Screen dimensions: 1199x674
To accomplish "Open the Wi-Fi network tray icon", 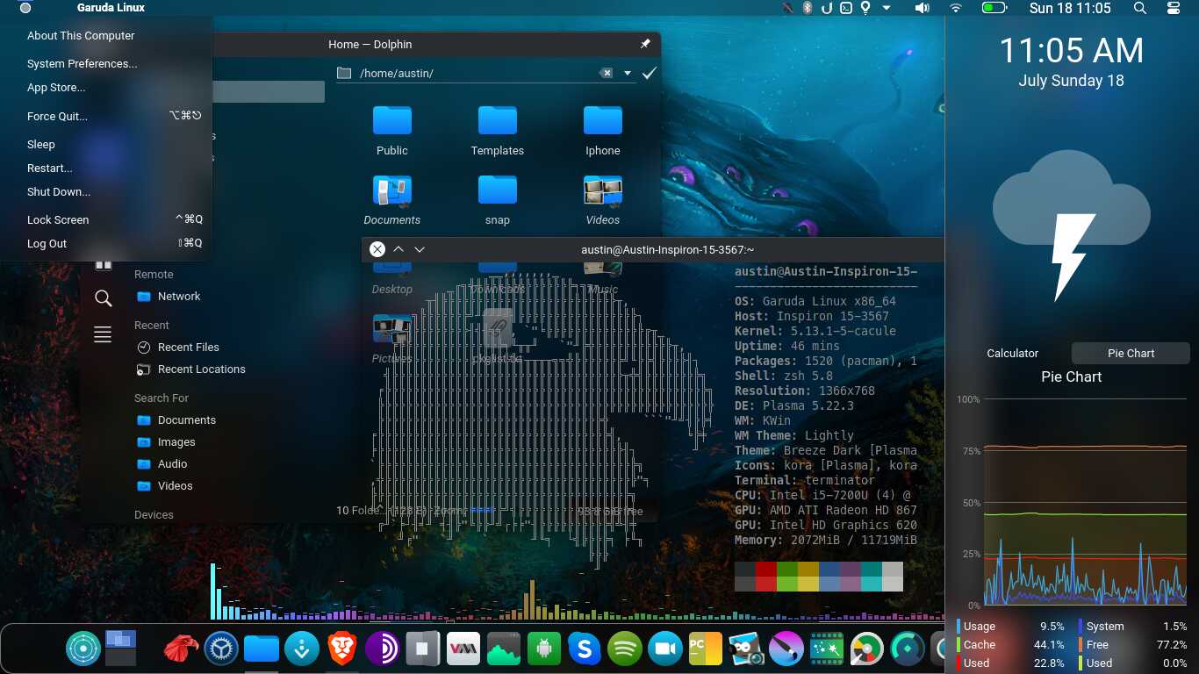I will (x=956, y=8).
